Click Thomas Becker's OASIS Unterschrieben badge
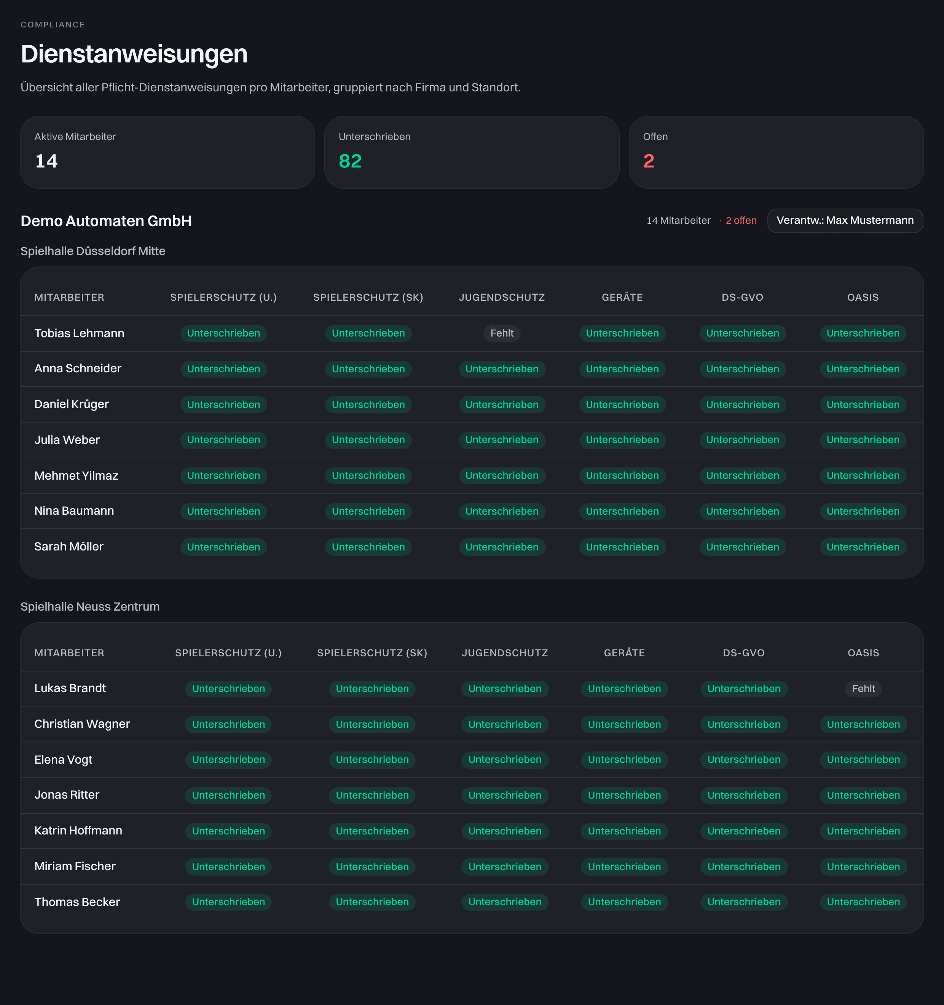Image resolution: width=944 pixels, height=1005 pixels. [x=863, y=902]
